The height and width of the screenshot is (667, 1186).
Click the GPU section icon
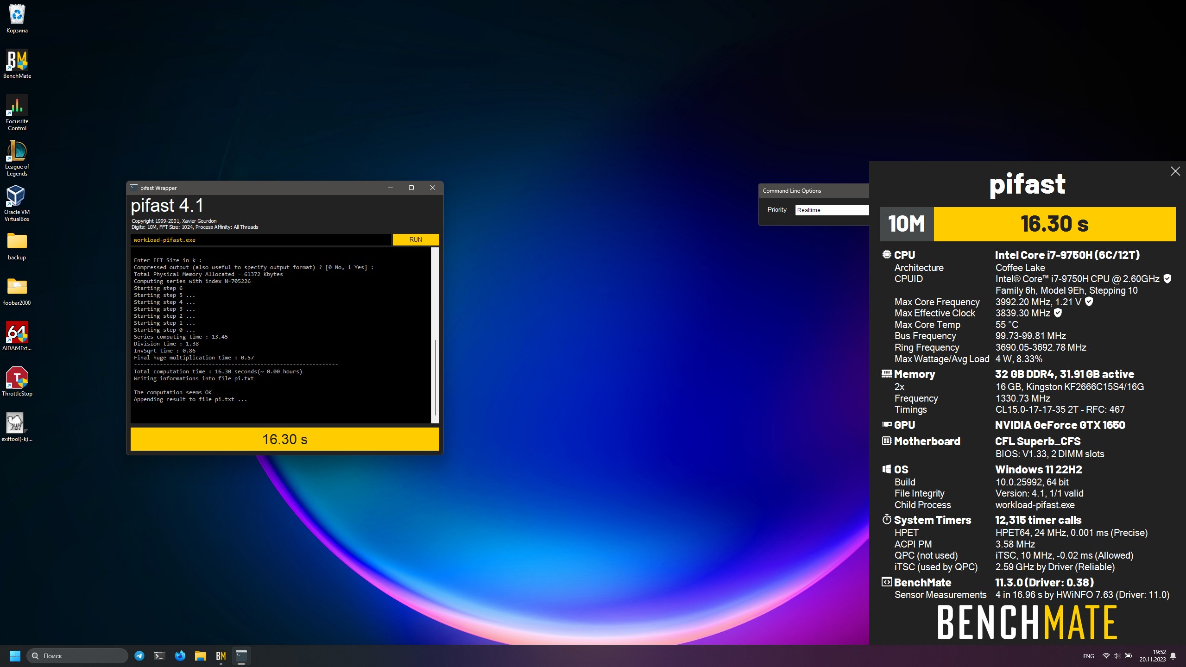887,424
